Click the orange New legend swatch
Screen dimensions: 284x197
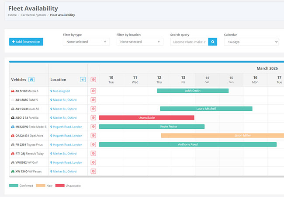(41, 186)
